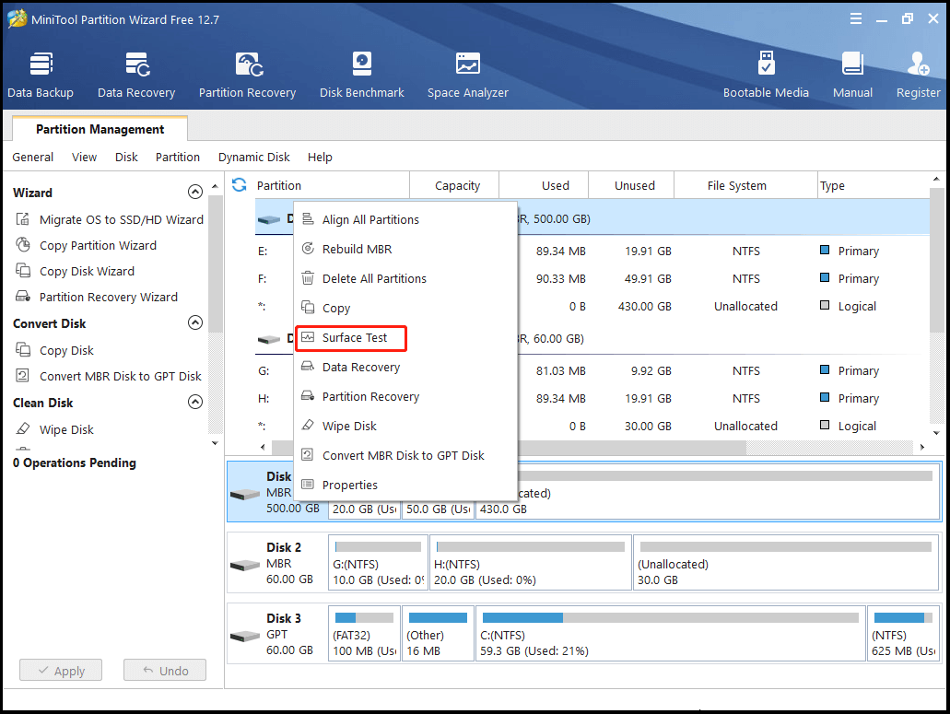Click the Convert MBR Disk to GPT Disk sidebar icon
The height and width of the screenshot is (714, 950).
[23, 376]
